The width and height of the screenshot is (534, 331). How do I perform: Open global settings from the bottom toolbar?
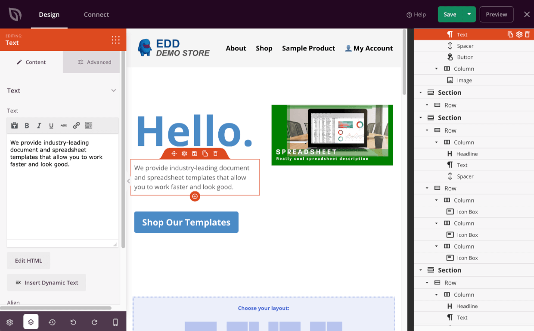point(9,322)
